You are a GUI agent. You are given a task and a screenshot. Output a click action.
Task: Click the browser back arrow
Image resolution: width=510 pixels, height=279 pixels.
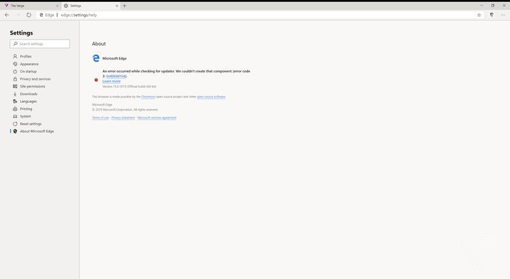point(7,15)
